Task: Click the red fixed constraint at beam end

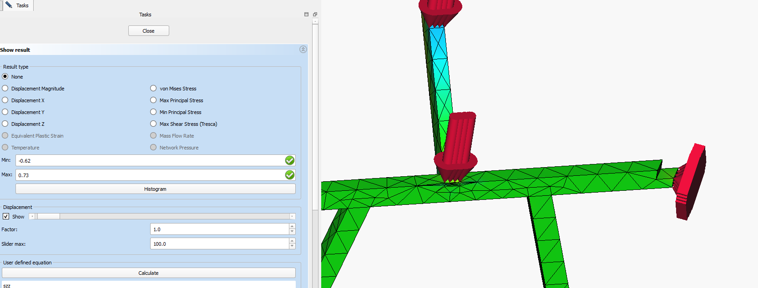Action: pyautogui.click(x=690, y=182)
